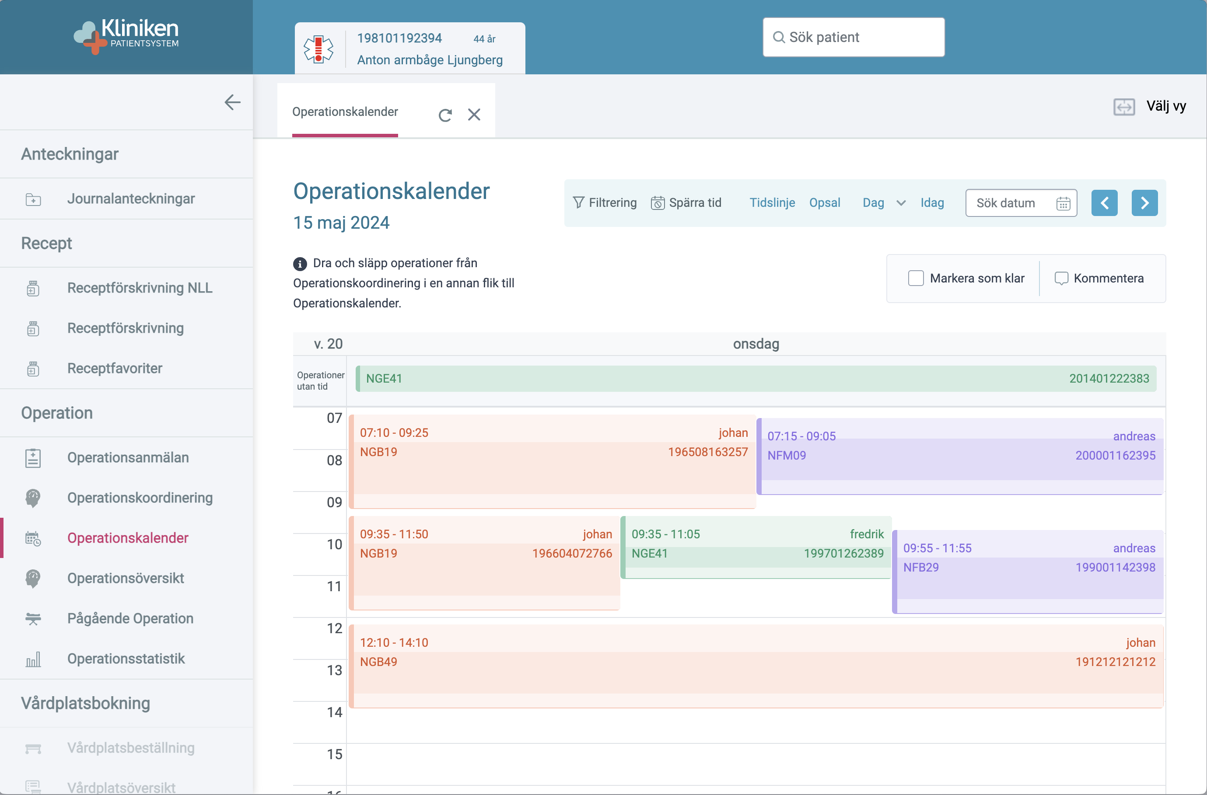Click the Journalanteckningar folder icon
1207x795 pixels.
[33, 199]
